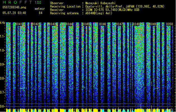Select the file name 0507280340.png
176x112 pixels.
[x=14, y=7]
